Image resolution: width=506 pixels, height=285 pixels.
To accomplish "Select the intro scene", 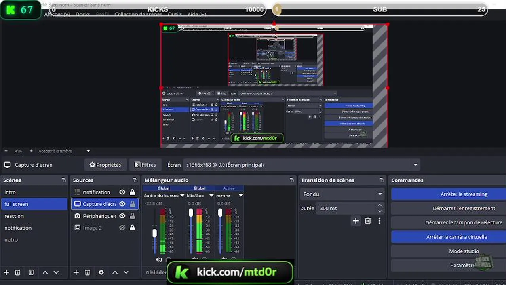I will point(34,192).
